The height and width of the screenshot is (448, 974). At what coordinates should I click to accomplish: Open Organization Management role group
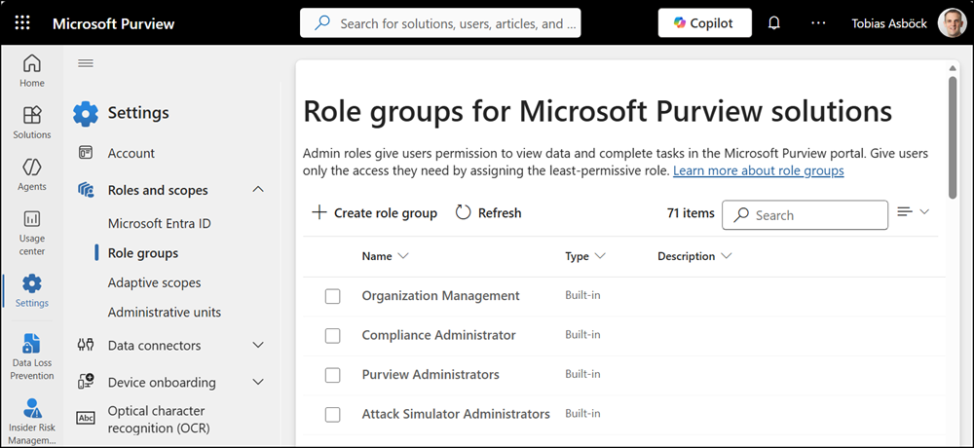pos(441,296)
